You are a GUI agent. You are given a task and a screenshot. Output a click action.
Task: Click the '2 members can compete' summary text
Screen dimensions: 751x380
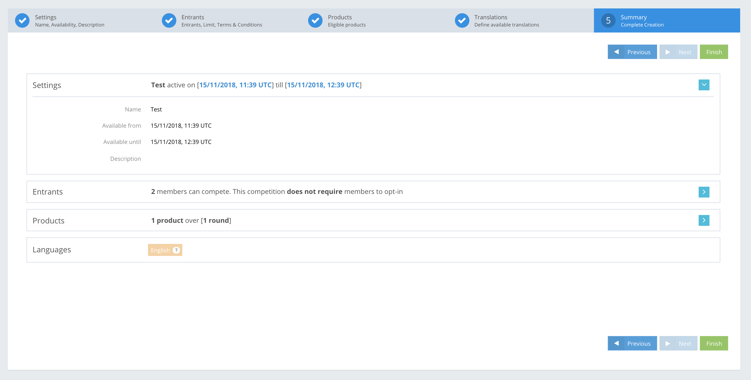[x=277, y=192]
